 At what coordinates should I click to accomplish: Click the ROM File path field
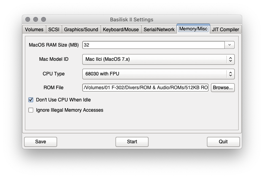pos(145,88)
